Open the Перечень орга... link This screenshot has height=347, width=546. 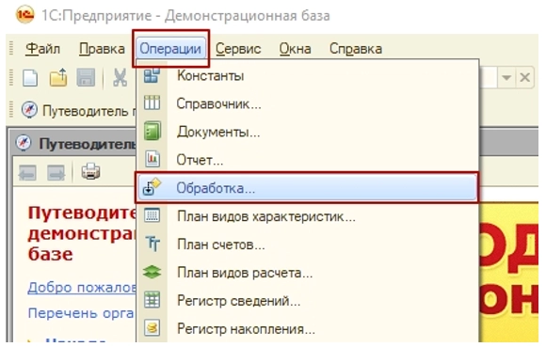[x=81, y=313]
